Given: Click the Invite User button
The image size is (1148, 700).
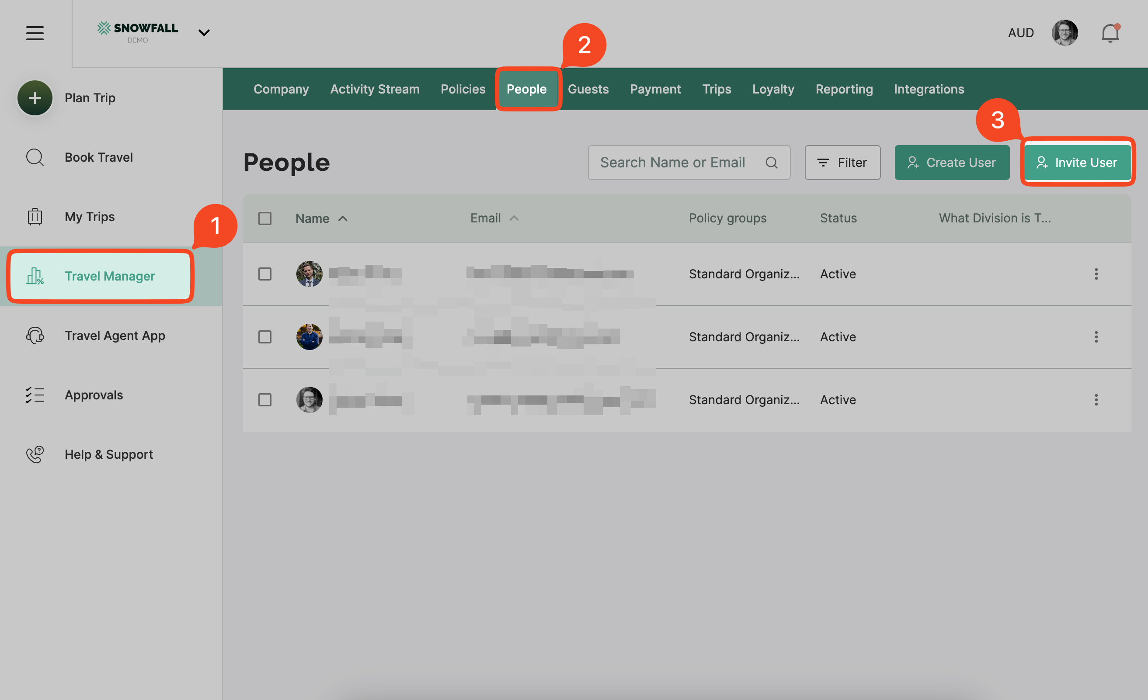Looking at the screenshot, I should click(x=1077, y=163).
